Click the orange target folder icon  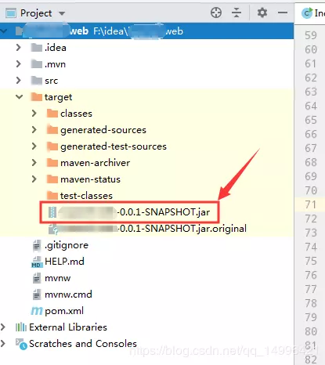click(x=36, y=97)
